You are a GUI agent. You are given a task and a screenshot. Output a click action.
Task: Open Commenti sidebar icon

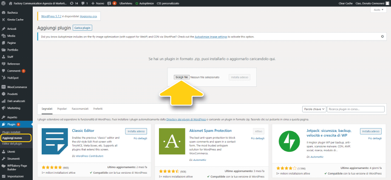coord(3,71)
